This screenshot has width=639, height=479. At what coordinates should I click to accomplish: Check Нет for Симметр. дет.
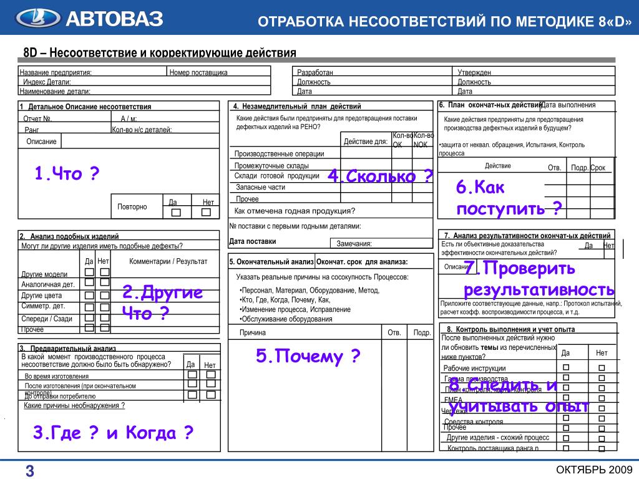pos(105,307)
